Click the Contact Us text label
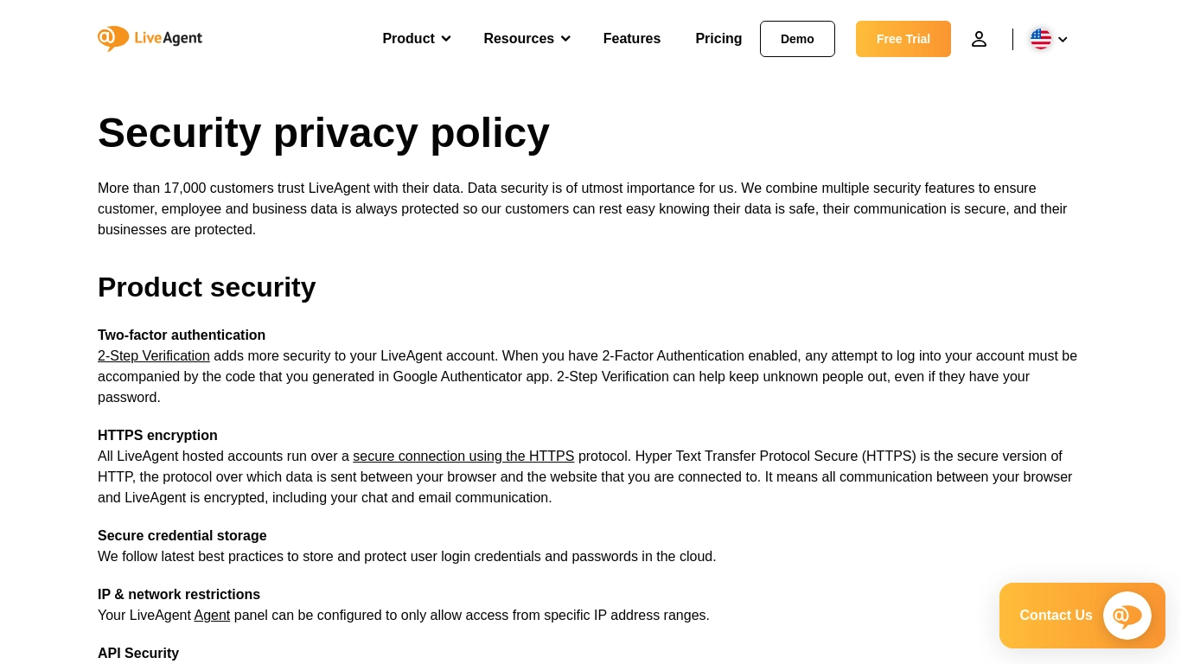 point(1056,615)
